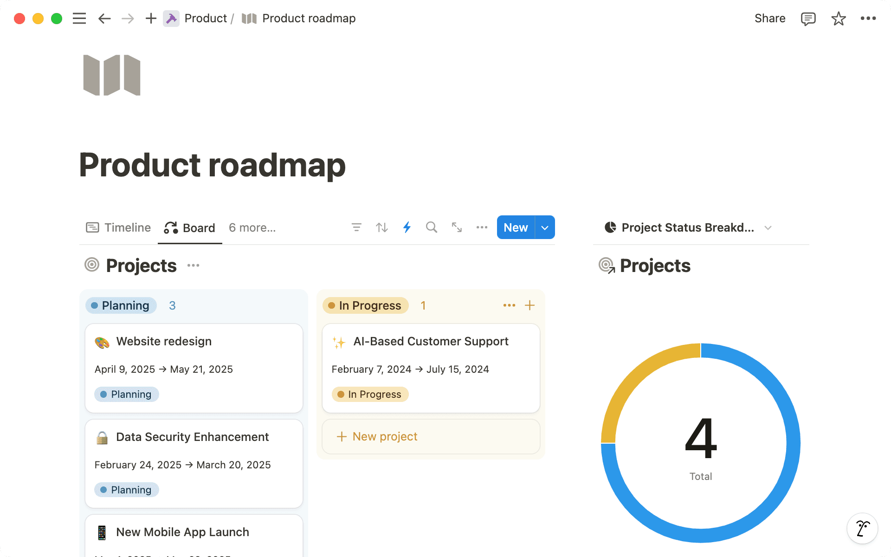Screen dimensions: 891x557
Task: Expand the Project Status Breakdown chart selector
Action: (768, 227)
